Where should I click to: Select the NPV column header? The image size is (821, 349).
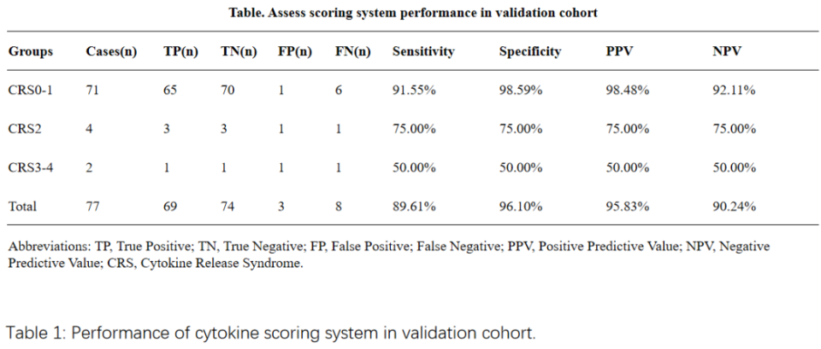tap(726, 52)
